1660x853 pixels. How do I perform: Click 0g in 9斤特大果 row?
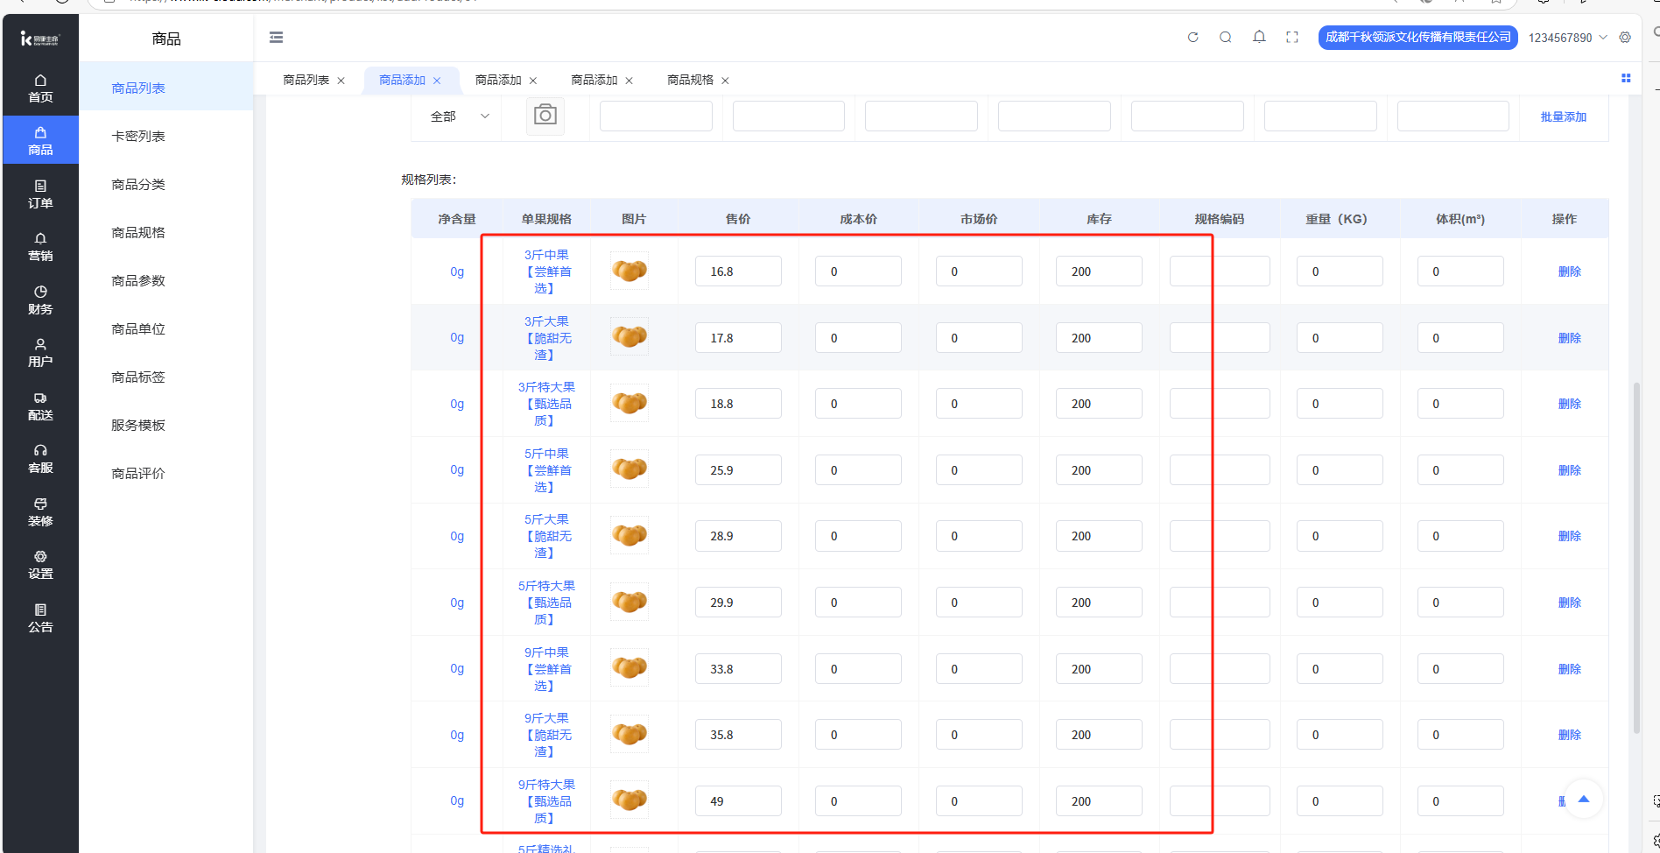pyautogui.click(x=457, y=800)
